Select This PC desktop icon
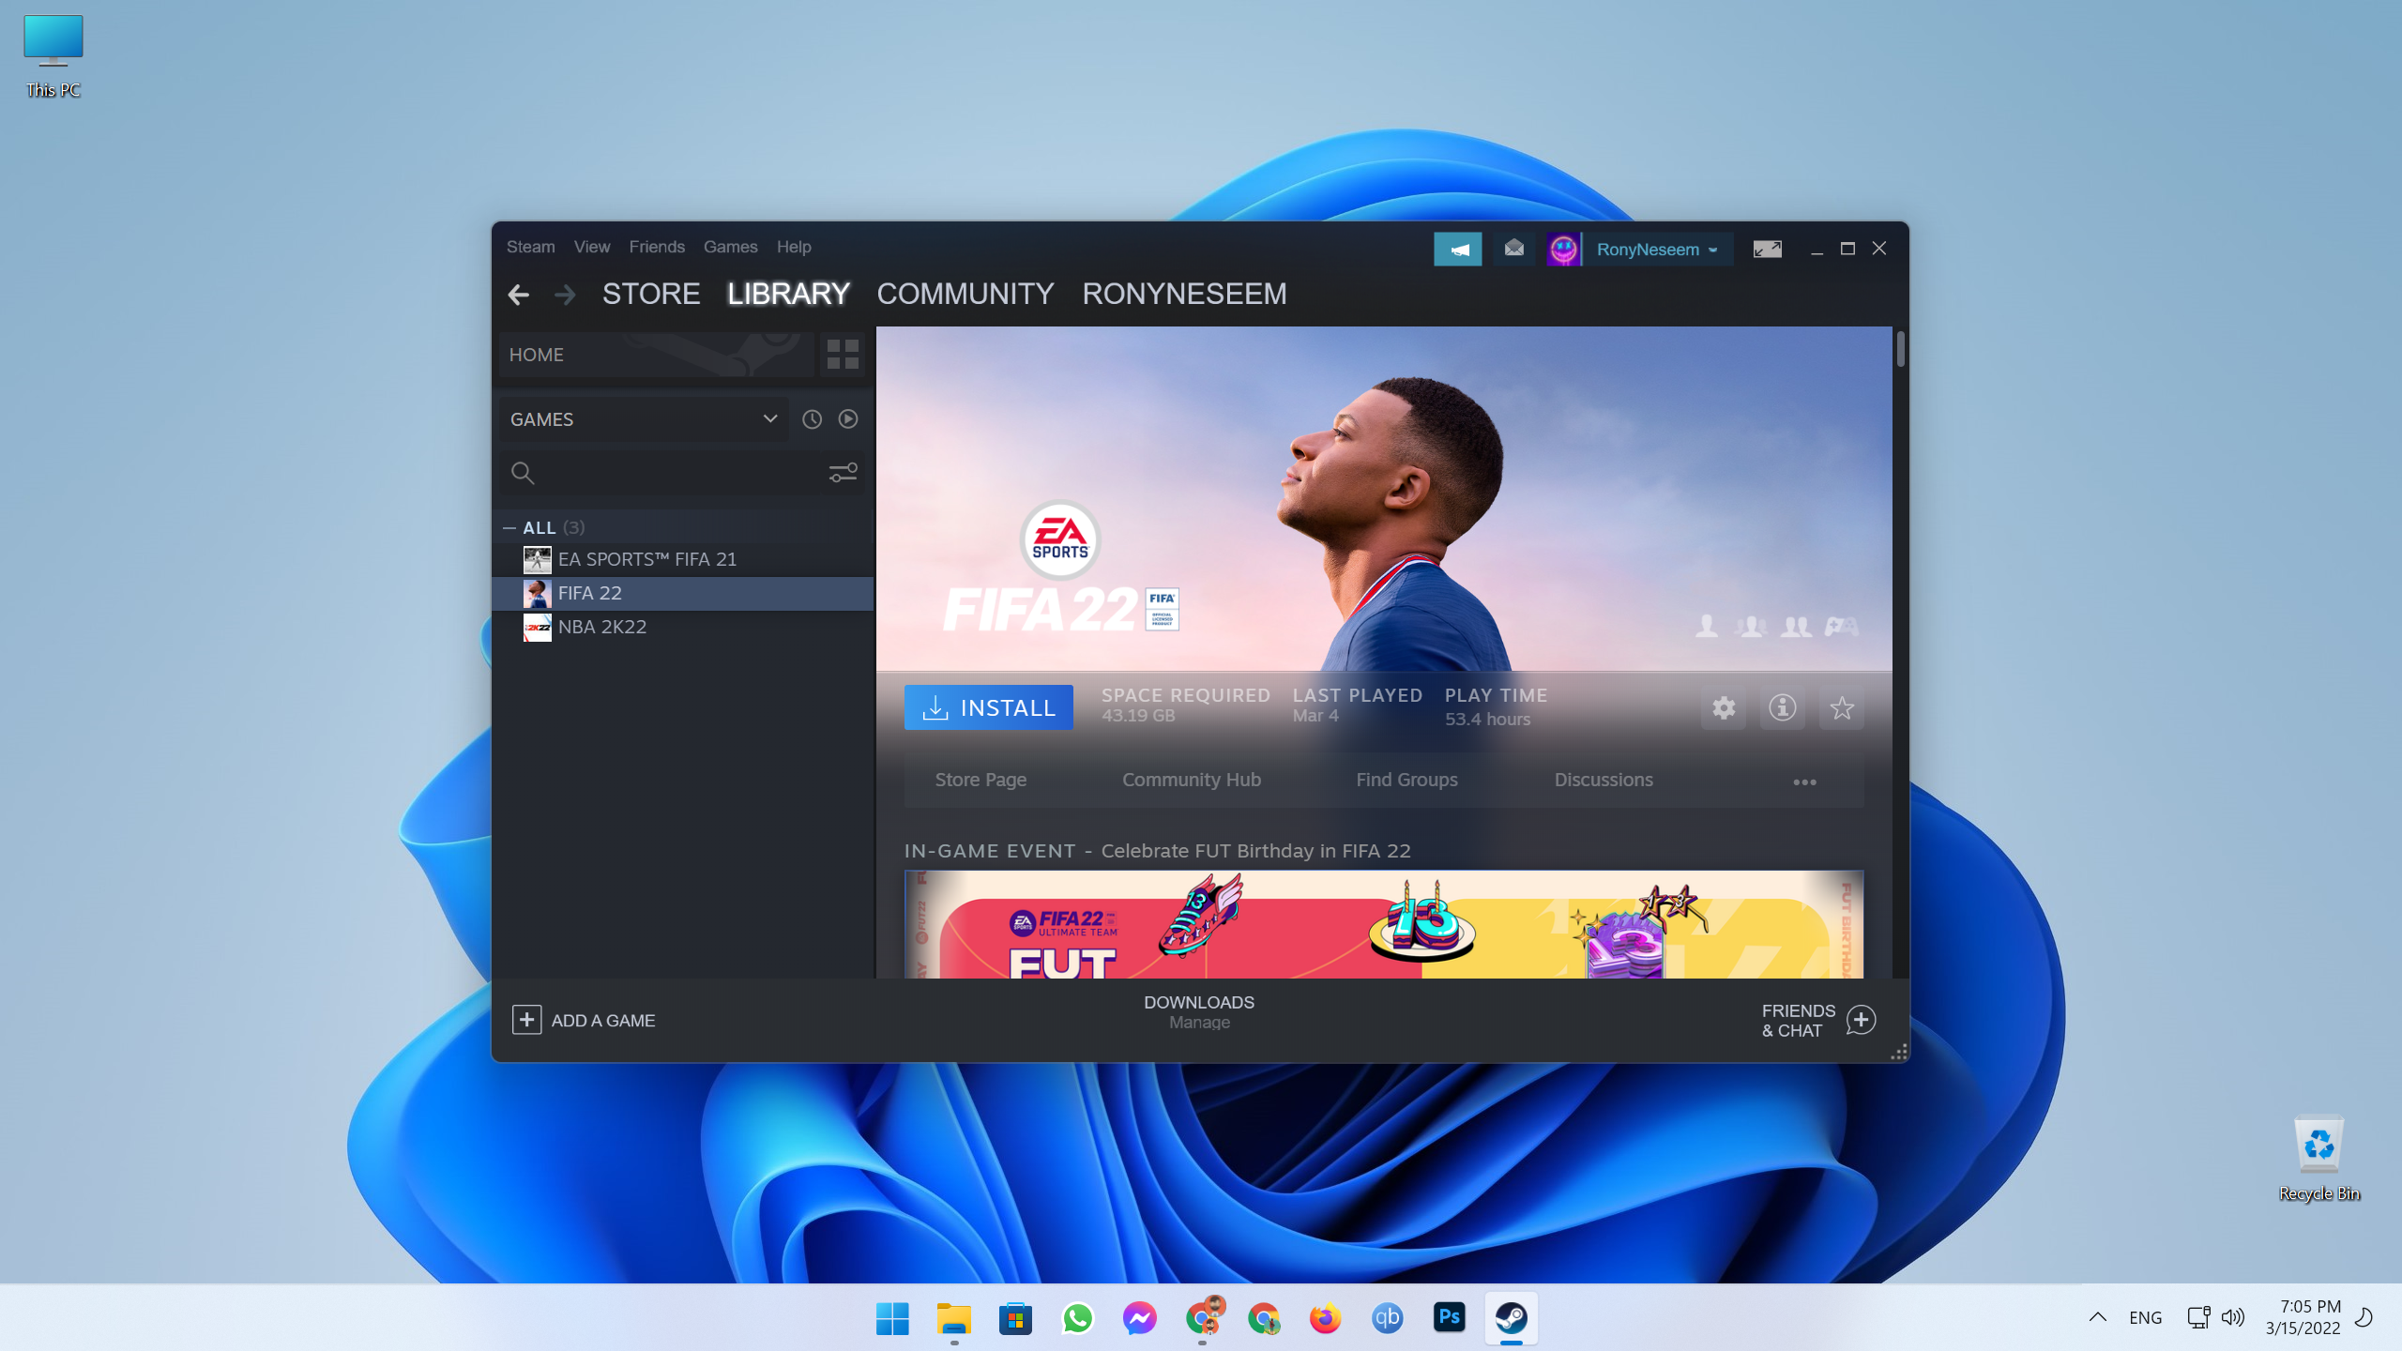This screenshot has height=1351, width=2402. (53, 56)
